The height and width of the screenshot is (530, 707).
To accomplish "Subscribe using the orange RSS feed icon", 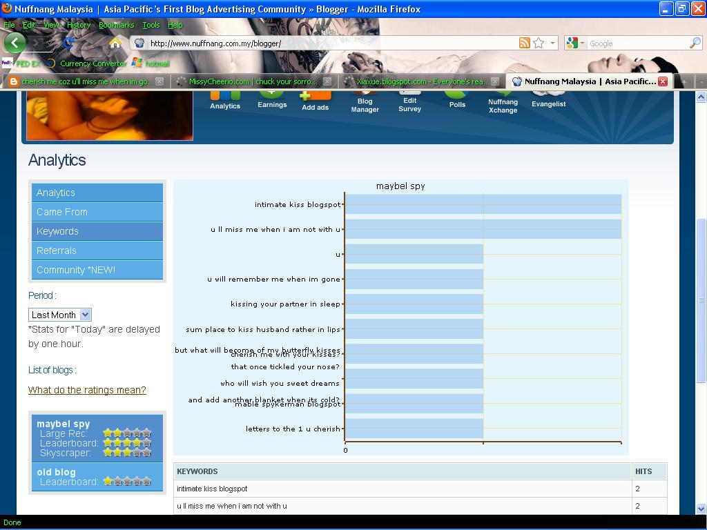I will tap(525, 43).
